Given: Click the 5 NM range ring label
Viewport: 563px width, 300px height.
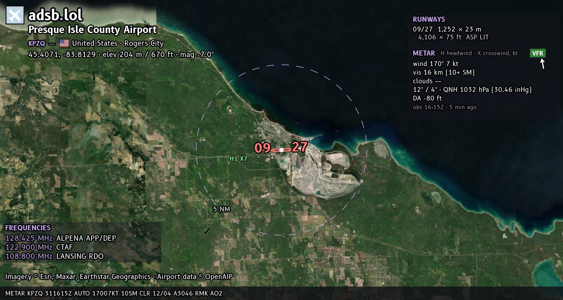Looking at the screenshot, I should [x=221, y=209].
